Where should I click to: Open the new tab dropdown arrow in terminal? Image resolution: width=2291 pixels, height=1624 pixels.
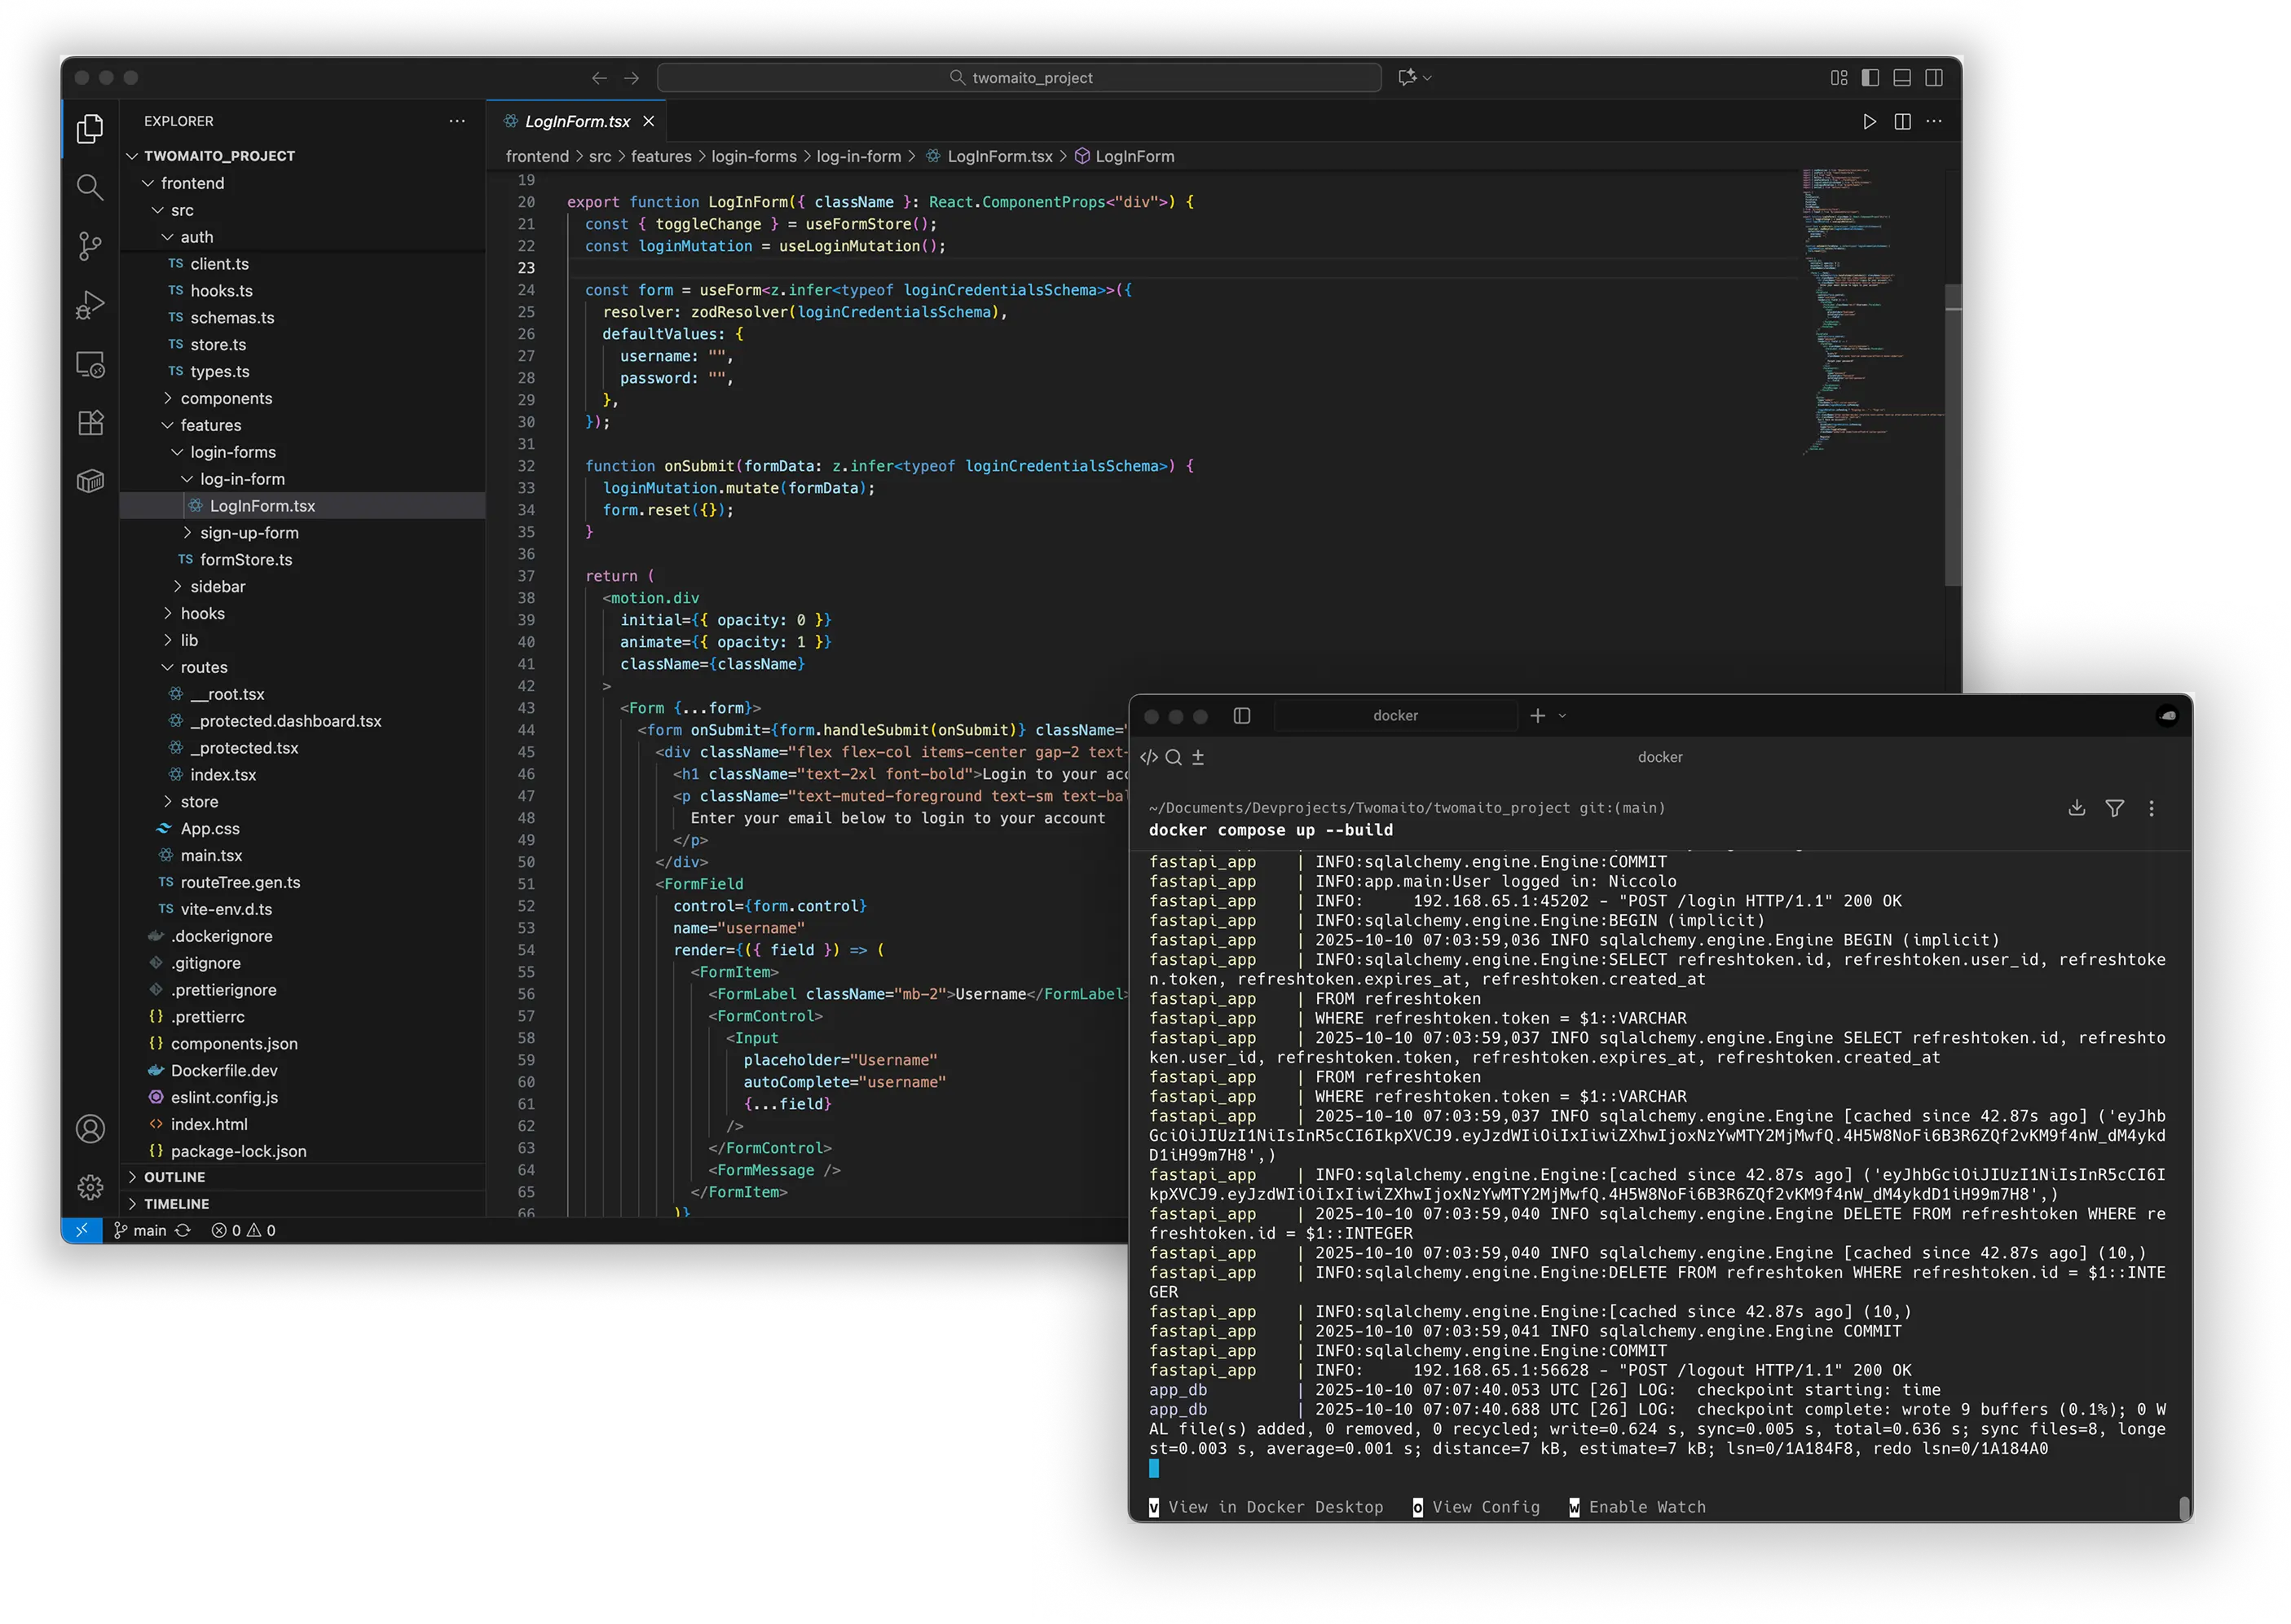tap(1562, 716)
